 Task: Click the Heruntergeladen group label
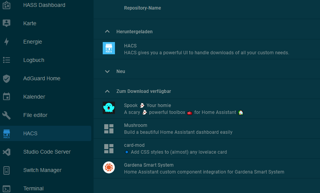tap(134, 32)
